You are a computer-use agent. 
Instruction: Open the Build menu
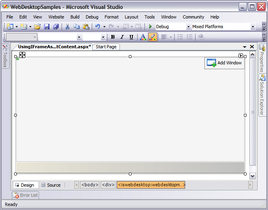pos(75,17)
